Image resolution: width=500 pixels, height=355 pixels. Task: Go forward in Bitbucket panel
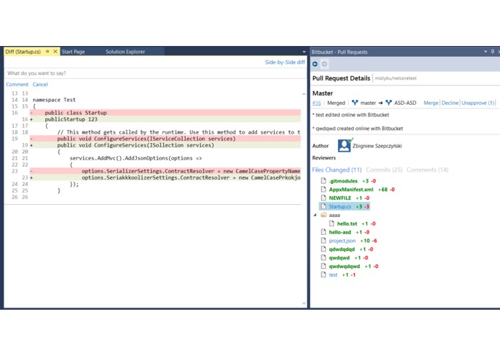pyautogui.click(x=324, y=64)
